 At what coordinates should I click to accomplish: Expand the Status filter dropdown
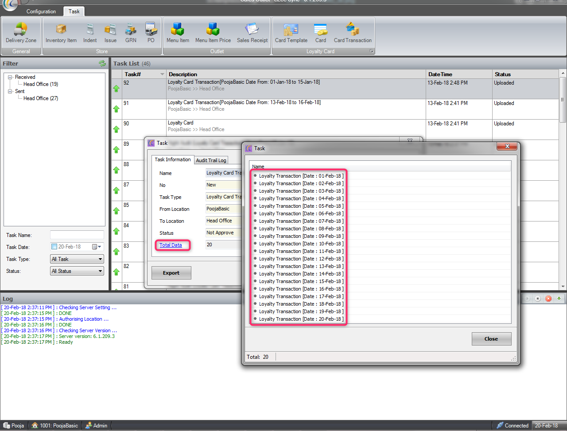pos(77,271)
